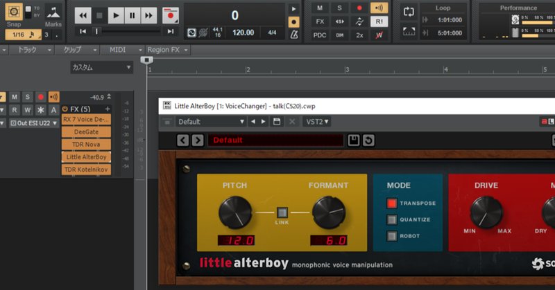Open the トラック menu
This screenshot has height=290, width=555.
tap(34, 50)
